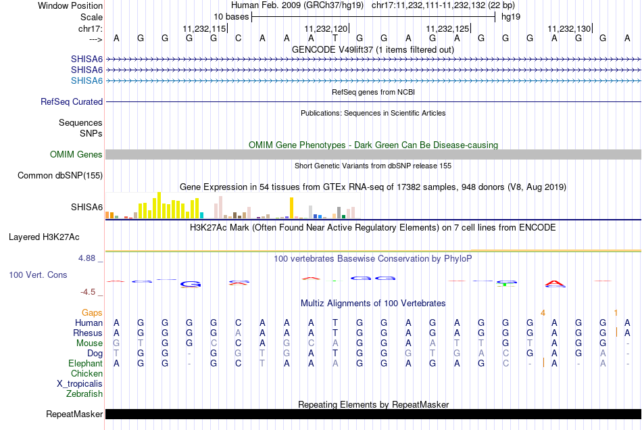Image resolution: width=642 pixels, height=430 pixels.
Task: Select the light blue SHISA6 transcript label
Action: point(87,80)
